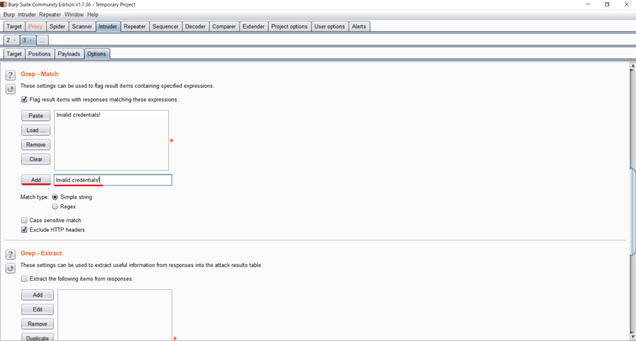
Task: Select 'Invalid credentials!' list entry
Action: coord(111,115)
